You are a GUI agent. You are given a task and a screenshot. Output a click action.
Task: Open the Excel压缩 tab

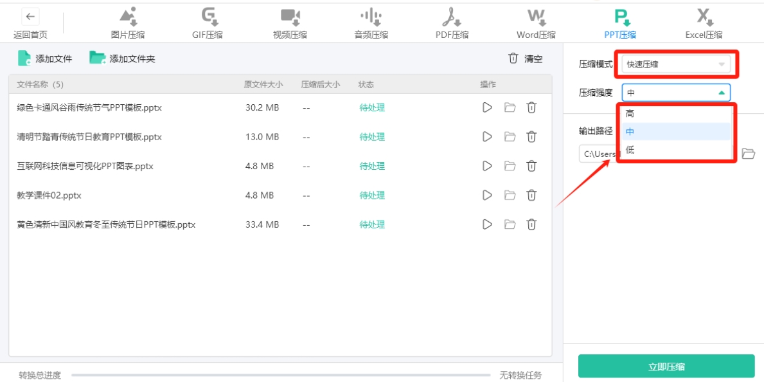[704, 23]
